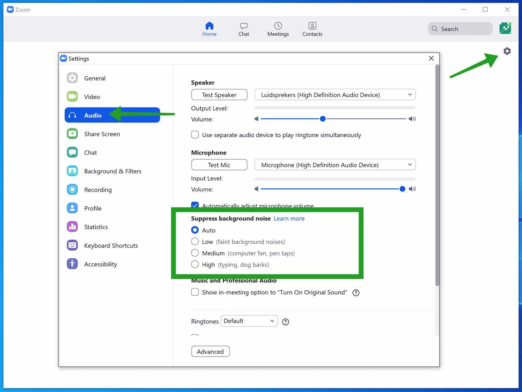The width and height of the screenshot is (522, 392).
Task: Click the Test Mic button
Action: coord(219,165)
